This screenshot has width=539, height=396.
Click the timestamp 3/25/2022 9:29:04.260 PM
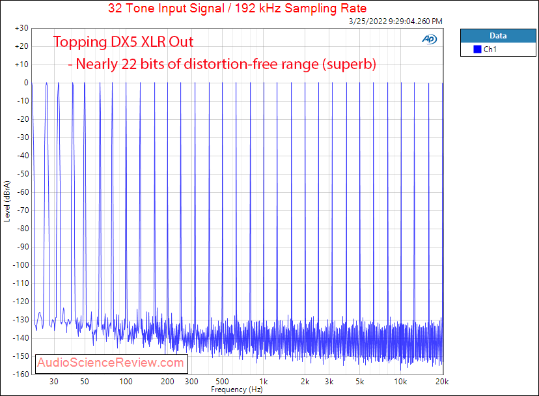(x=396, y=21)
